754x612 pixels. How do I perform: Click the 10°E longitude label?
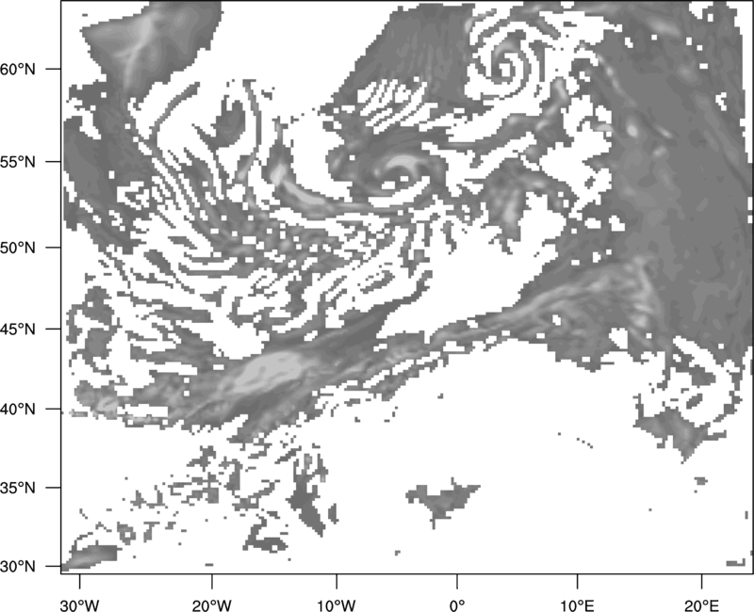coord(577,605)
